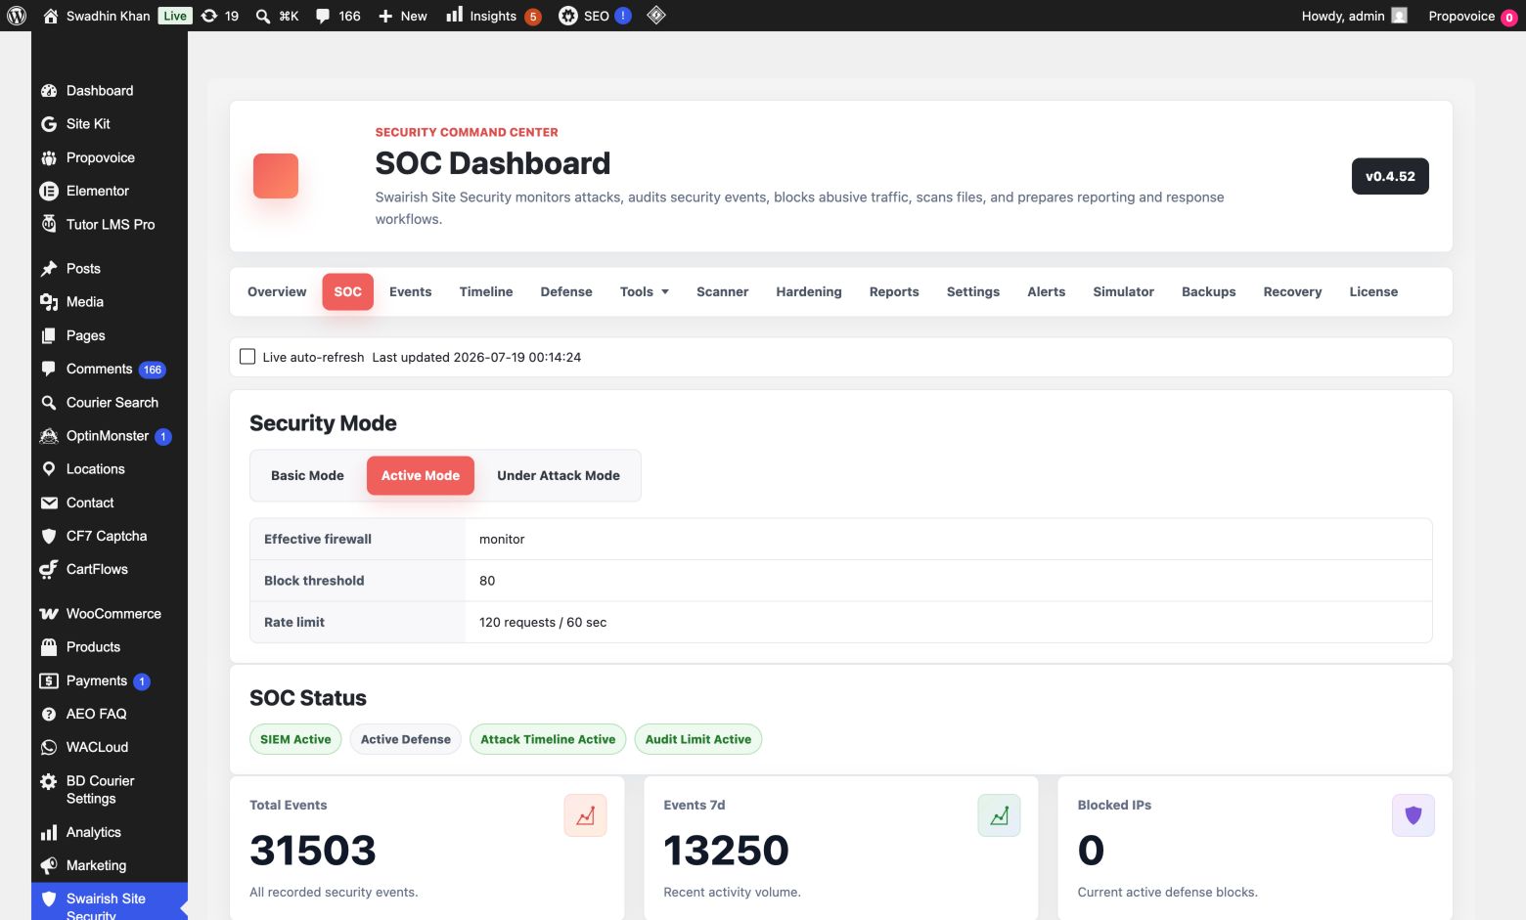Viewport: 1526px width, 920px height.
Task: Open the Settings tab
Action: tap(973, 291)
